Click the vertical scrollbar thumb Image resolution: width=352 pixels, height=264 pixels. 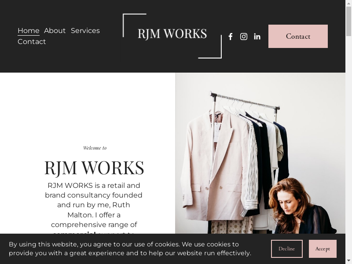(x=348, y=21)
